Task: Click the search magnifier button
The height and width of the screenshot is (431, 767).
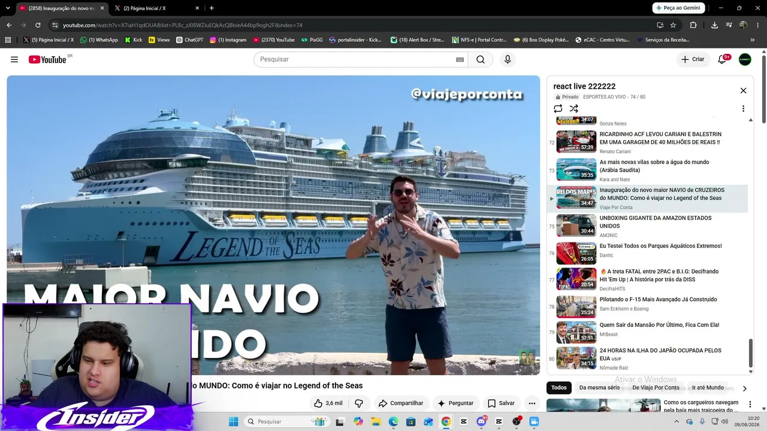Action: tap(481, 59)
